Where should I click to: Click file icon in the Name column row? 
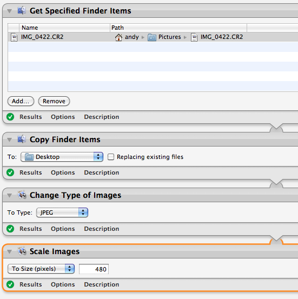click(14, 37)
